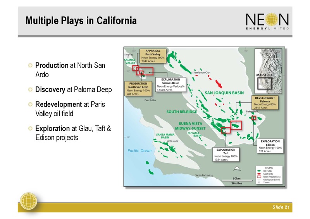Click the Neon Energy Limited logo

coord(267,21)
